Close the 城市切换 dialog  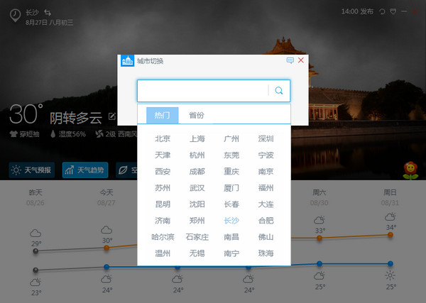pos(301,61)
